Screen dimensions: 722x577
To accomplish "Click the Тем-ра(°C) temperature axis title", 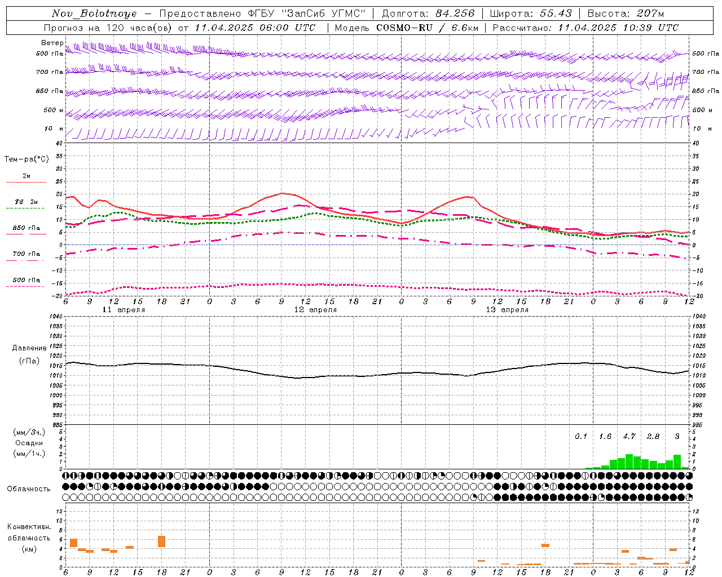I will [27, 159].
